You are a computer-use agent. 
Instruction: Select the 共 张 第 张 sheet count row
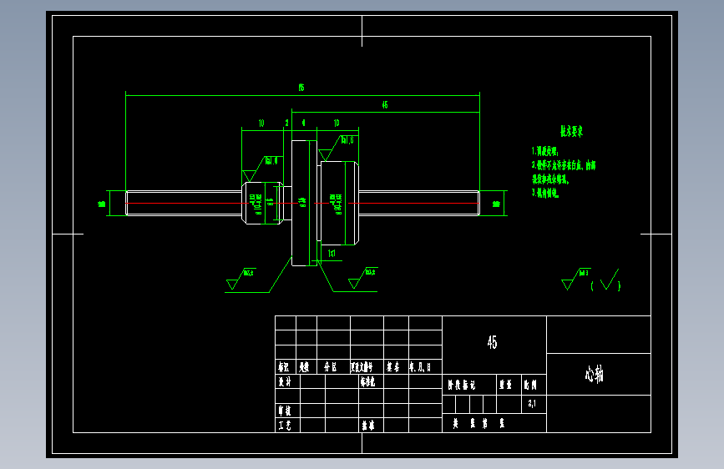[x=478, y=423]
